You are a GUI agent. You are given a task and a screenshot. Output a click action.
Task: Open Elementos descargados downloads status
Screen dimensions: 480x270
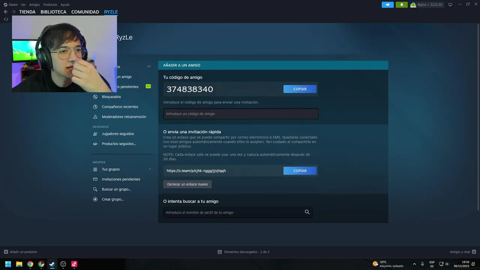[x=243, y=252]
